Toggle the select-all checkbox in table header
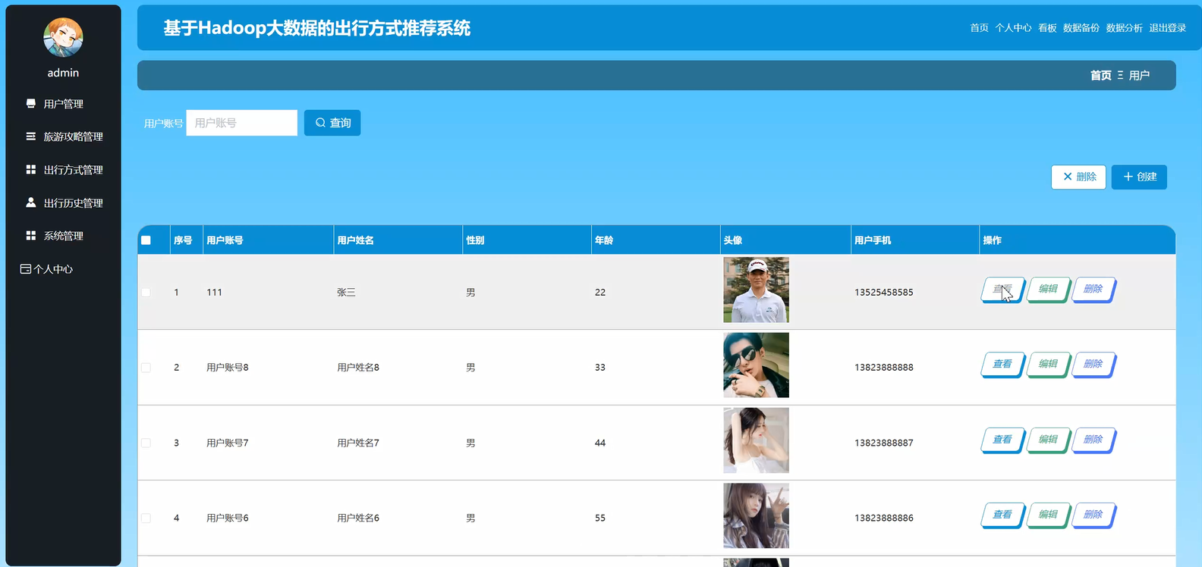1202x567 pixels. 146,240
